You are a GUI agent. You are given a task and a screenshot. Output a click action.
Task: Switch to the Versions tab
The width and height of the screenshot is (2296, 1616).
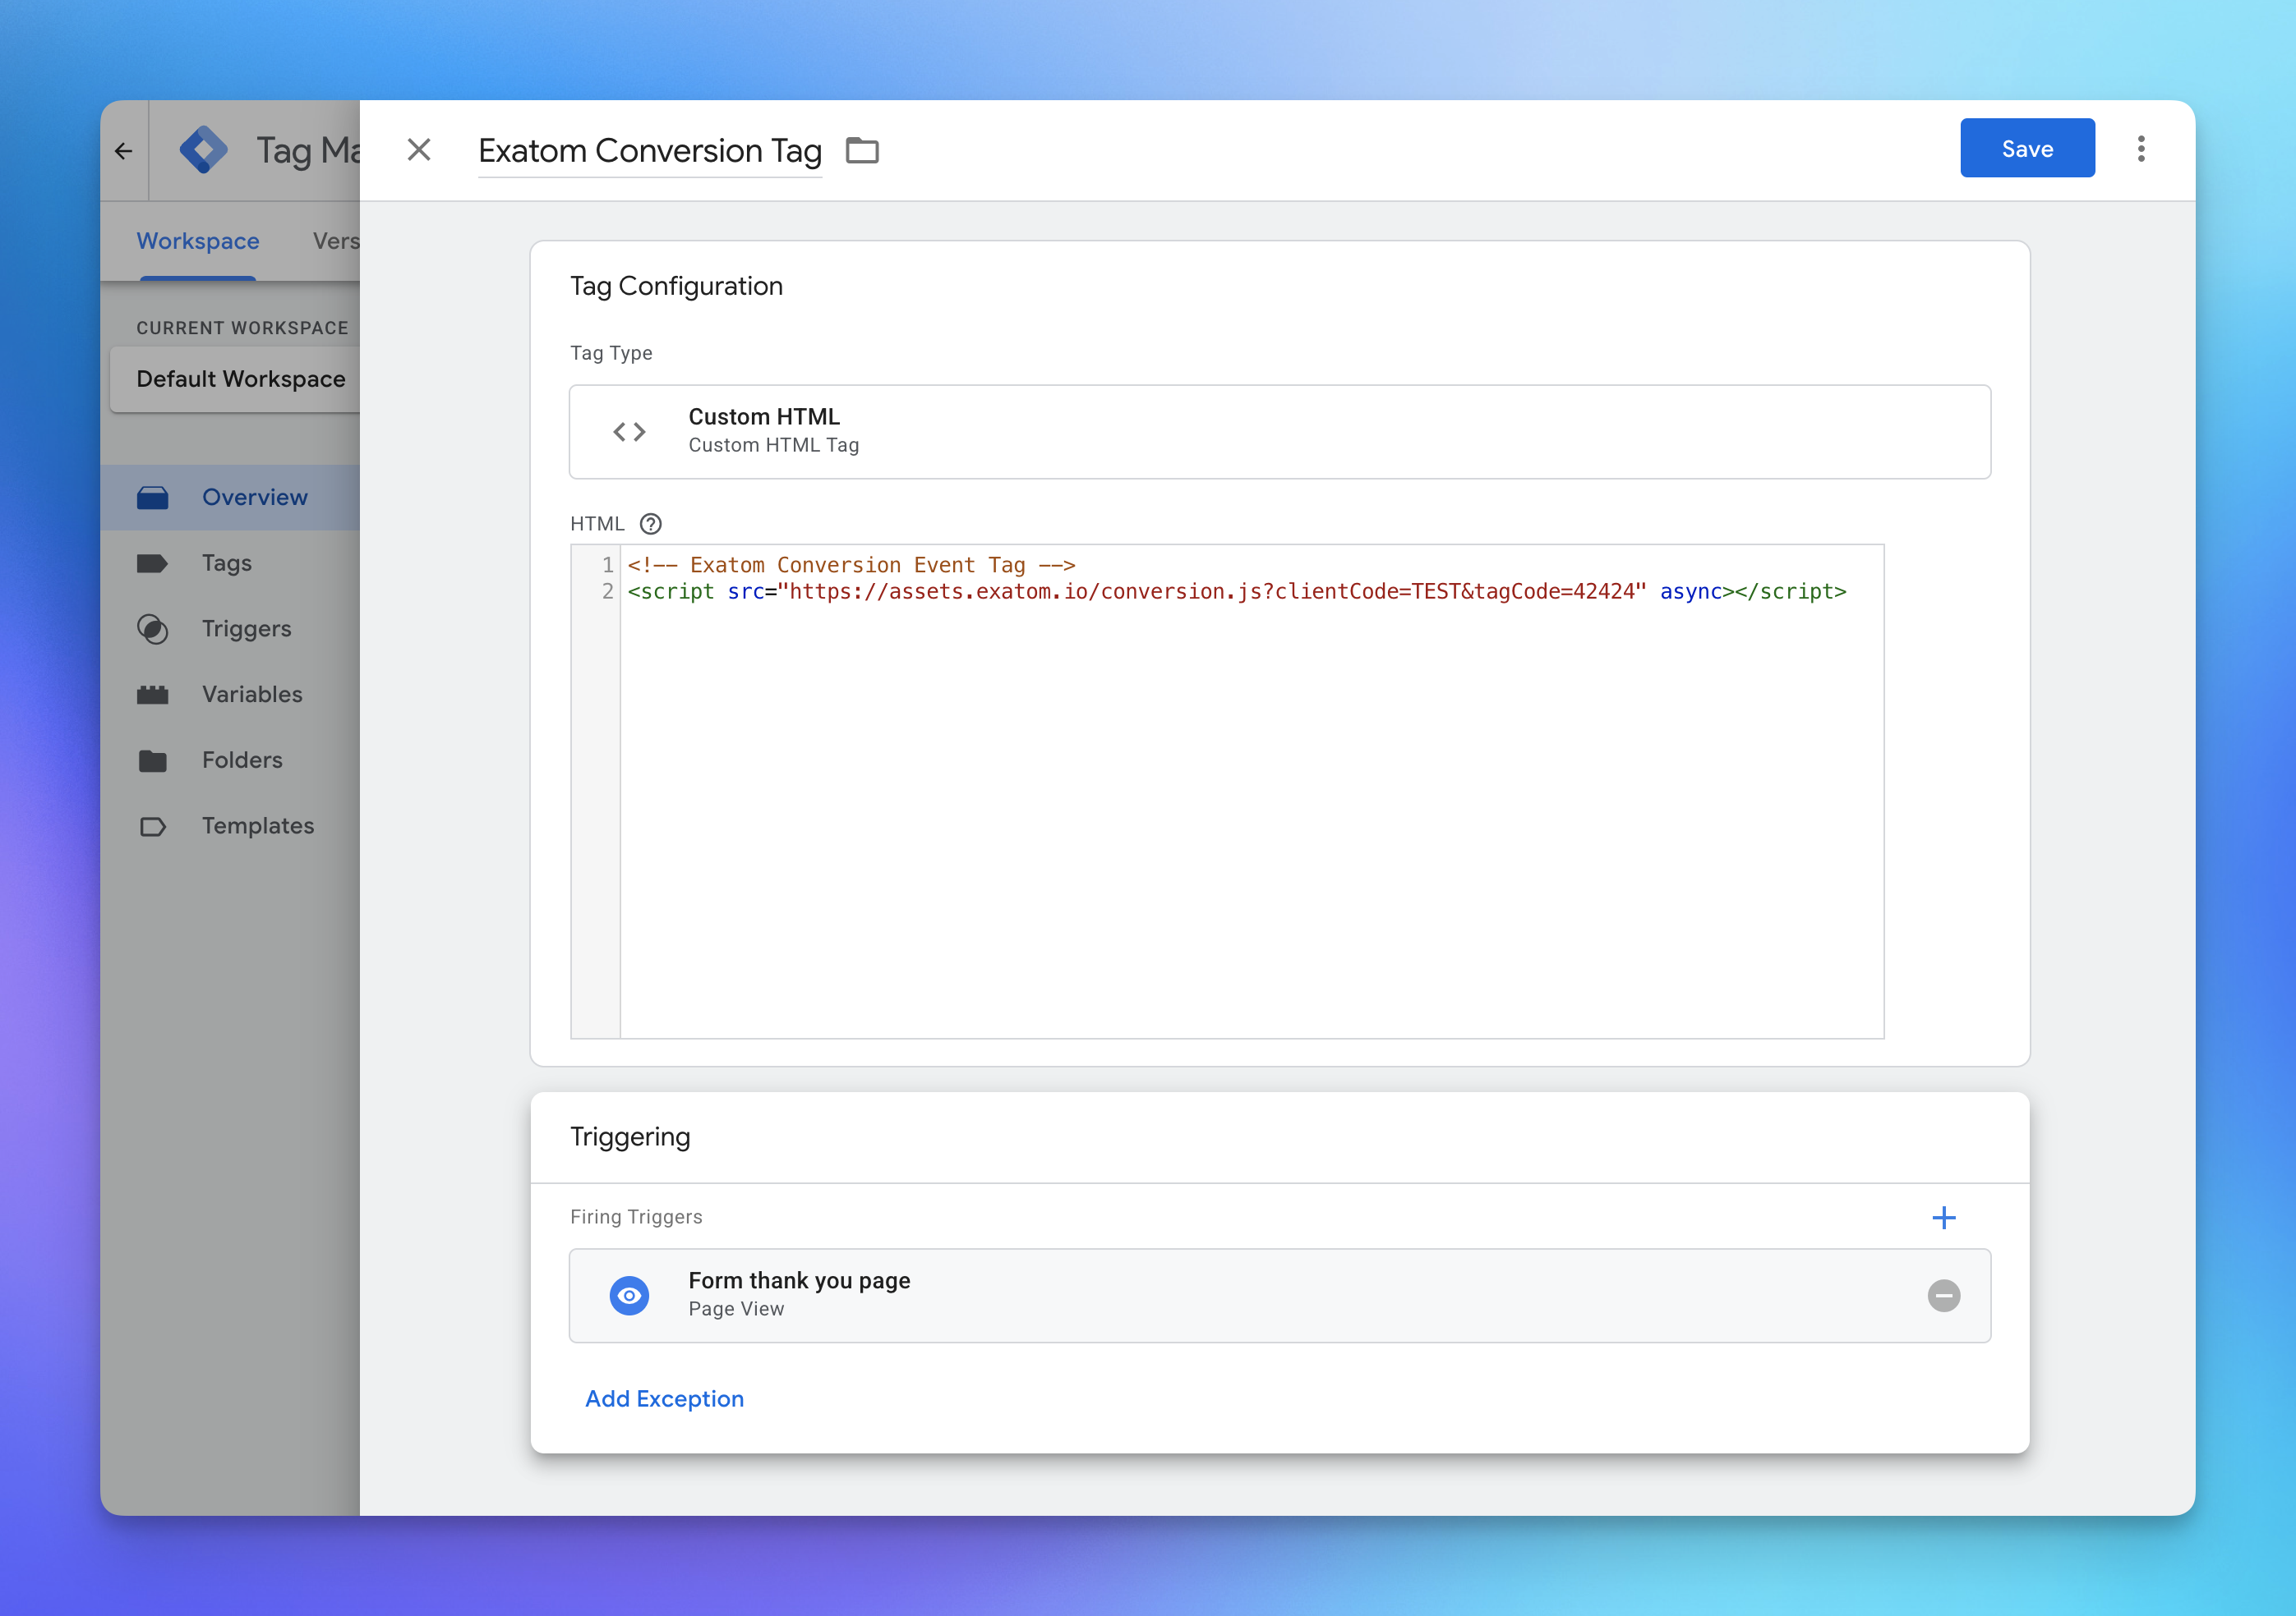point(335,241)
